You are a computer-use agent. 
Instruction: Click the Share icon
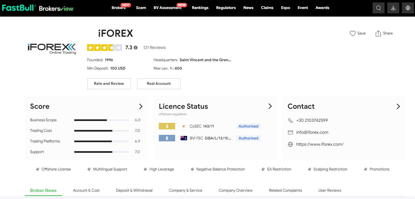pos(378,33)
